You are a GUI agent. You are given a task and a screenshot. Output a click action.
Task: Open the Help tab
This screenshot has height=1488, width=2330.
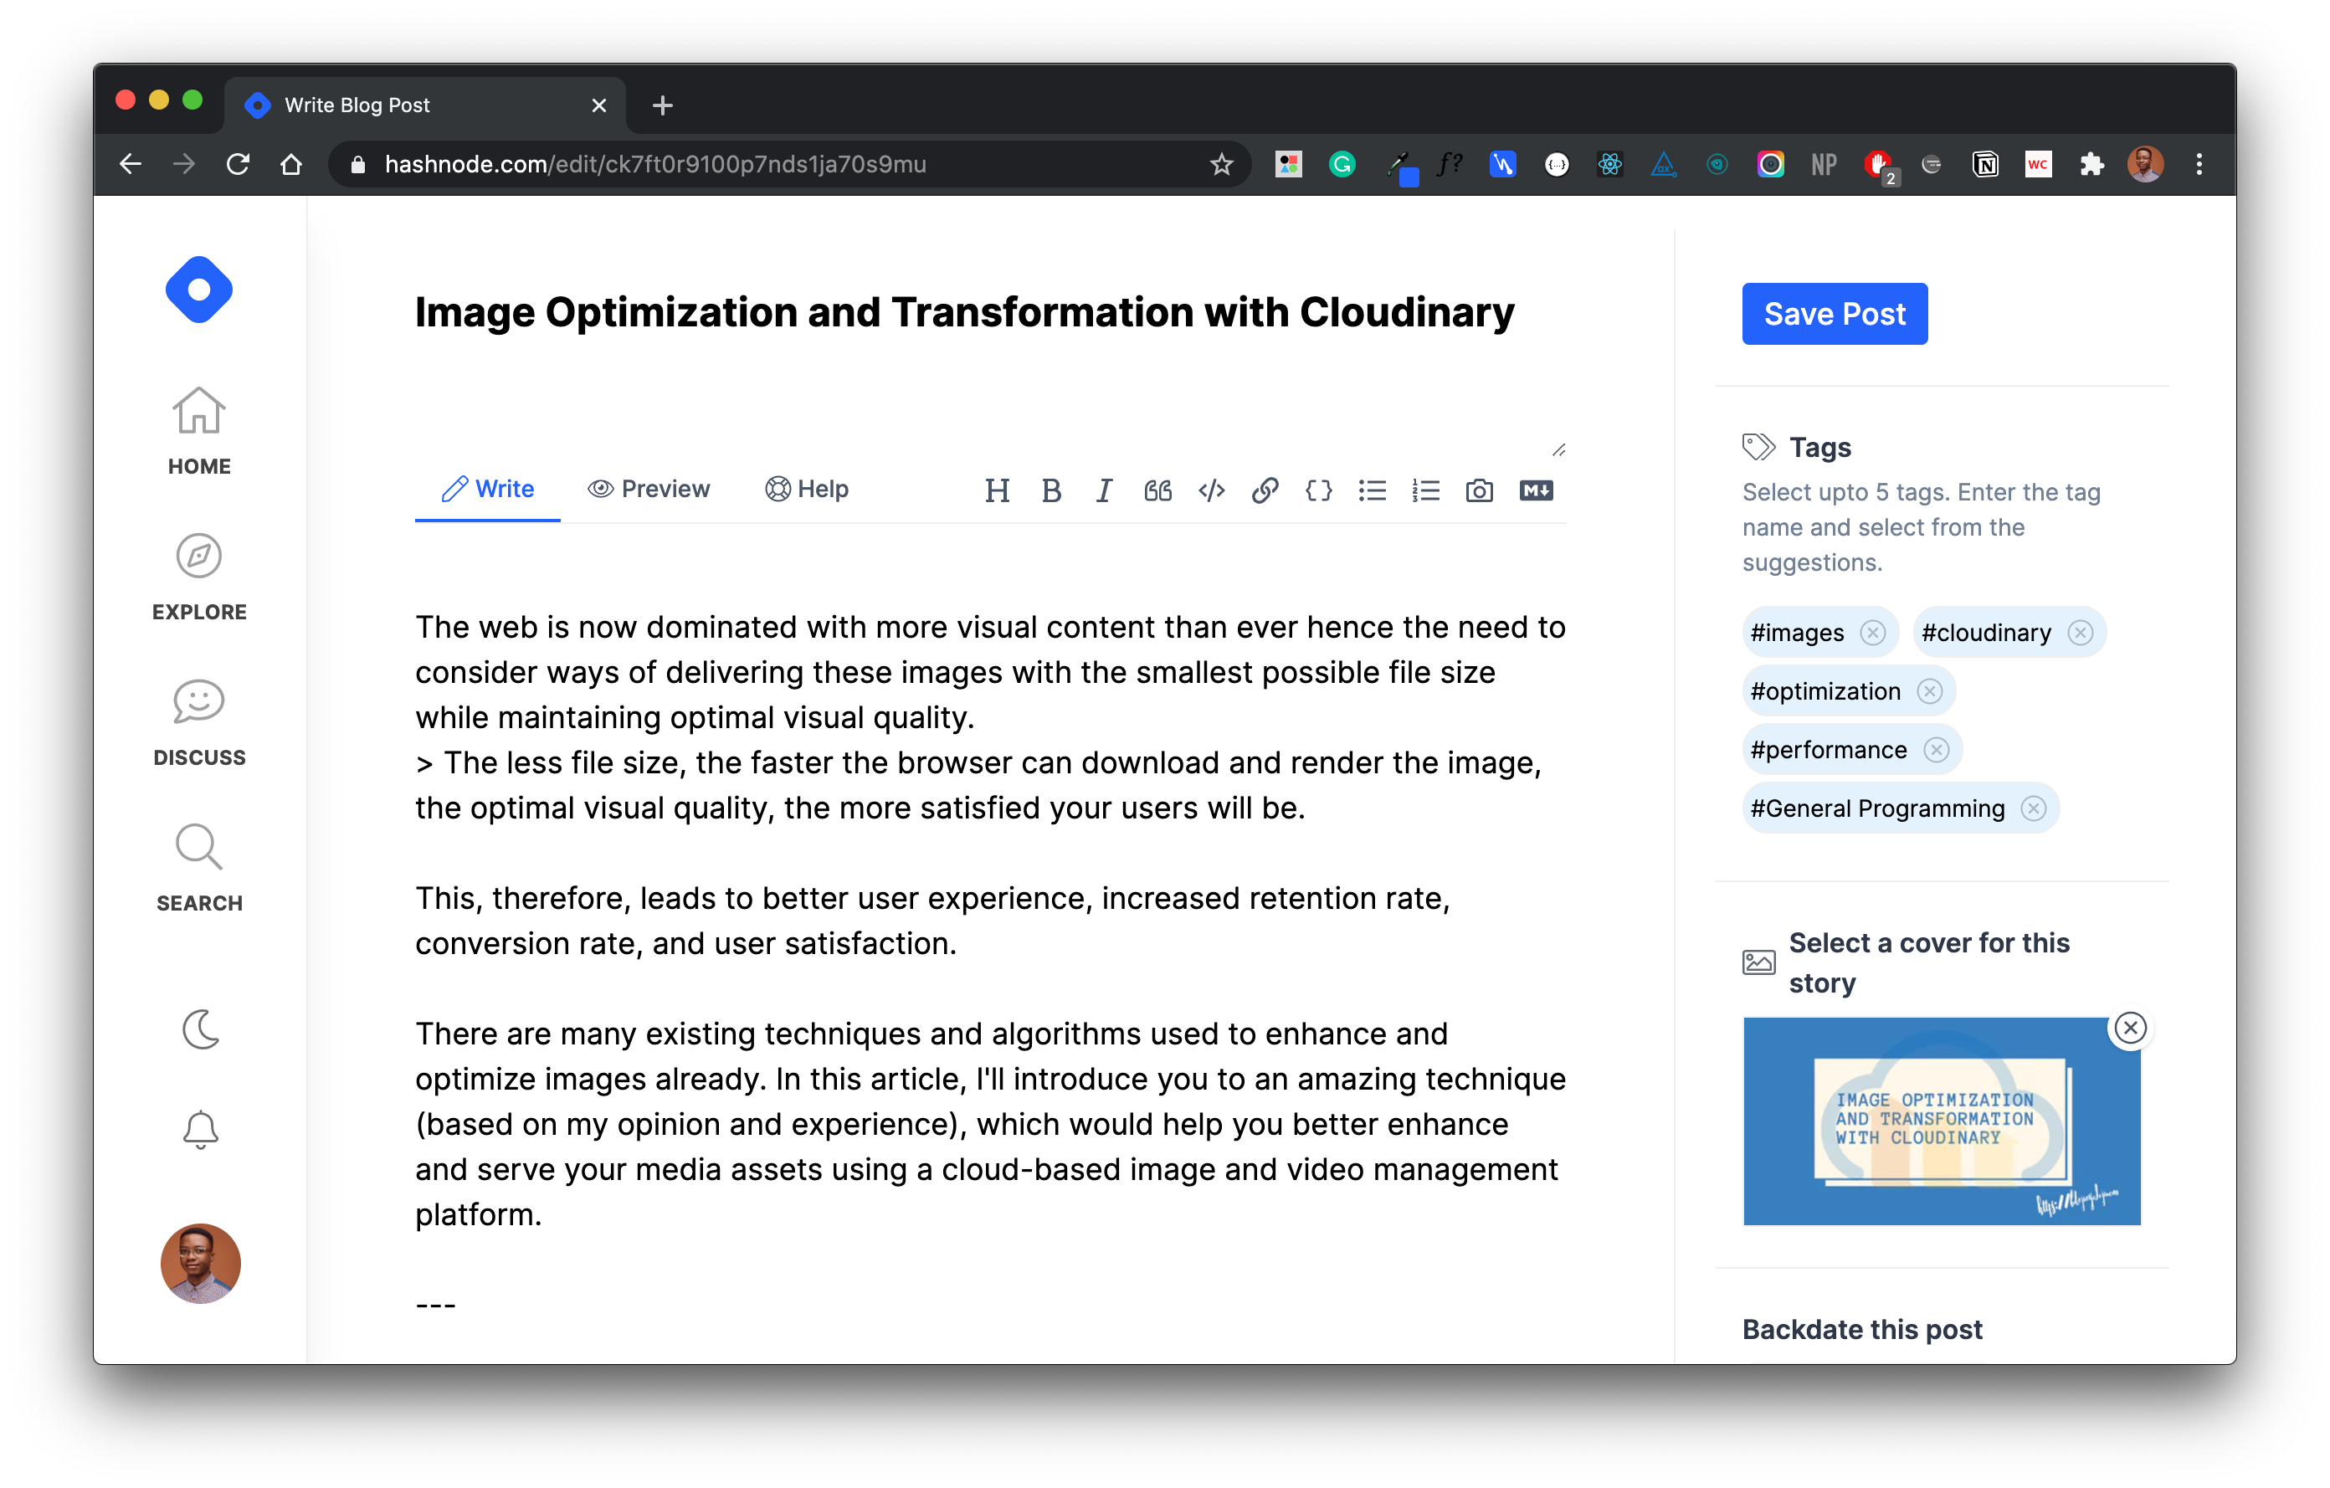[x=806, y=489]
